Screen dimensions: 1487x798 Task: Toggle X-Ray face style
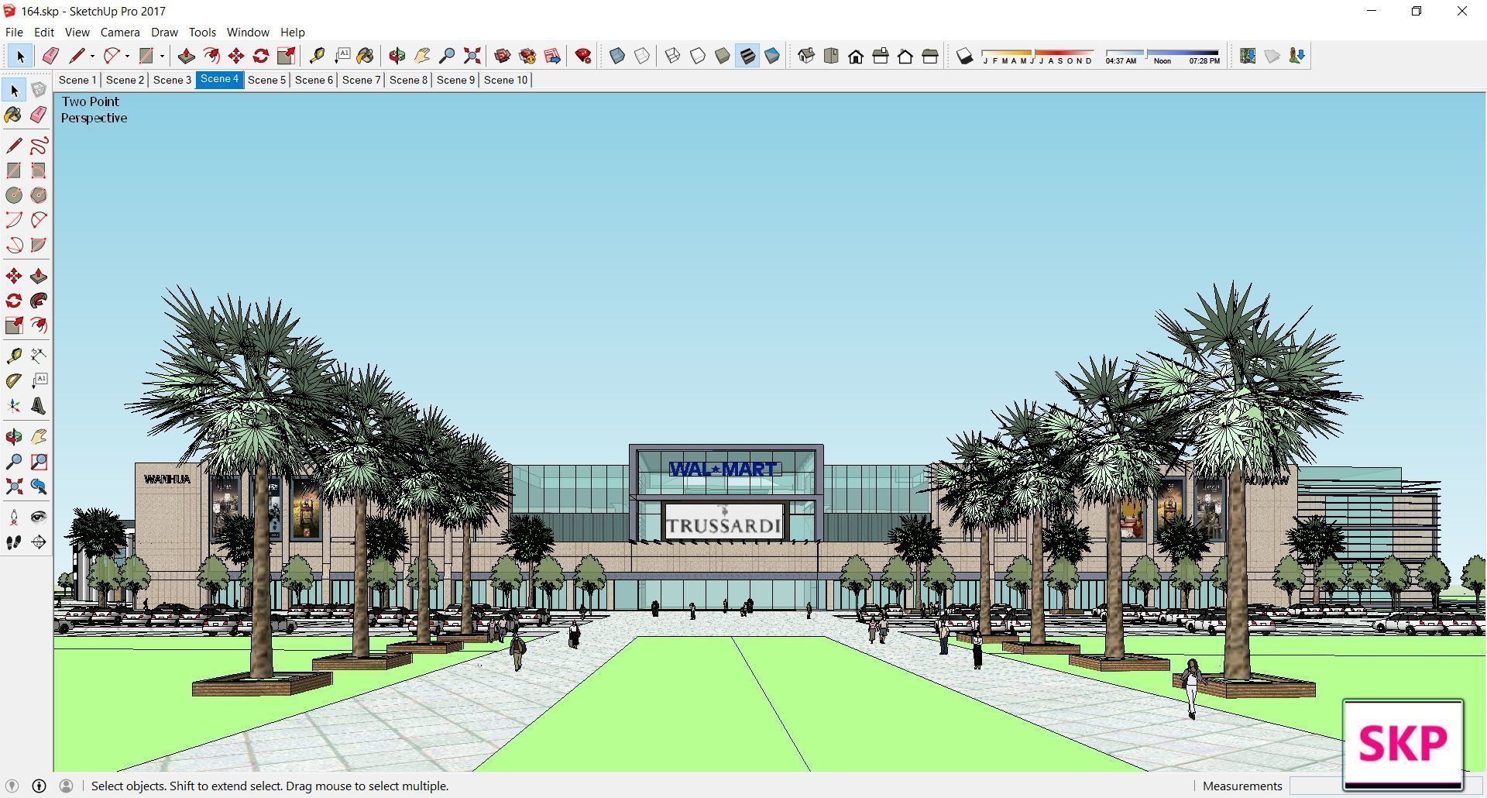(x=617, y=56)
